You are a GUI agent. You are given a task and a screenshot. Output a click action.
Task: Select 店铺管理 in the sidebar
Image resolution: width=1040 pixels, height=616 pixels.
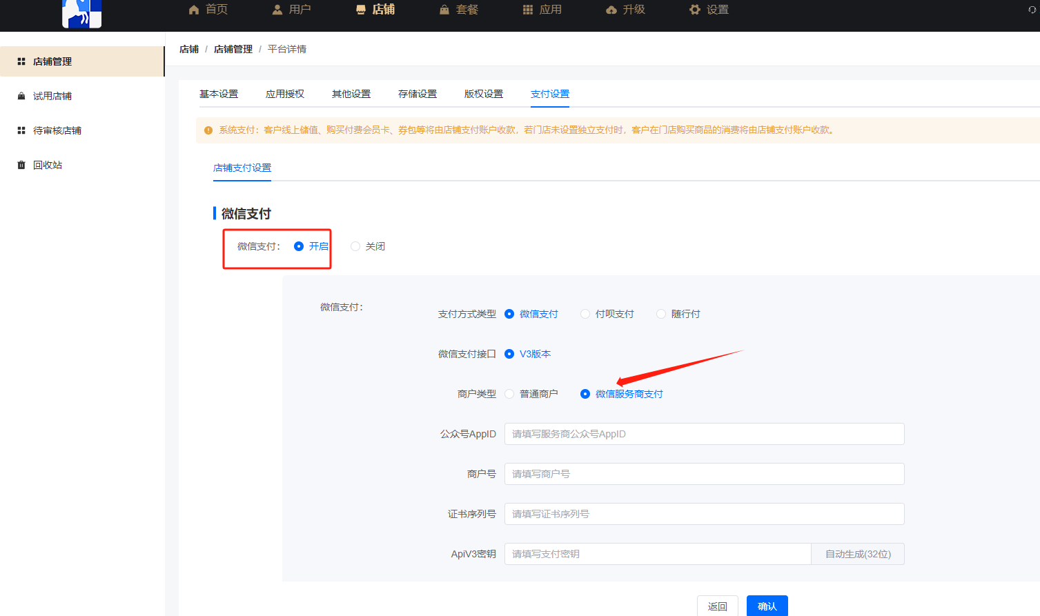click(x=82, y=61)
